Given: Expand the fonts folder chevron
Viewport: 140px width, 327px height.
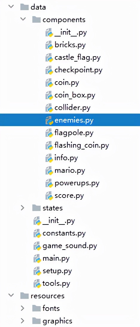Looking at the screenshot, I should (x=23, y=308).
